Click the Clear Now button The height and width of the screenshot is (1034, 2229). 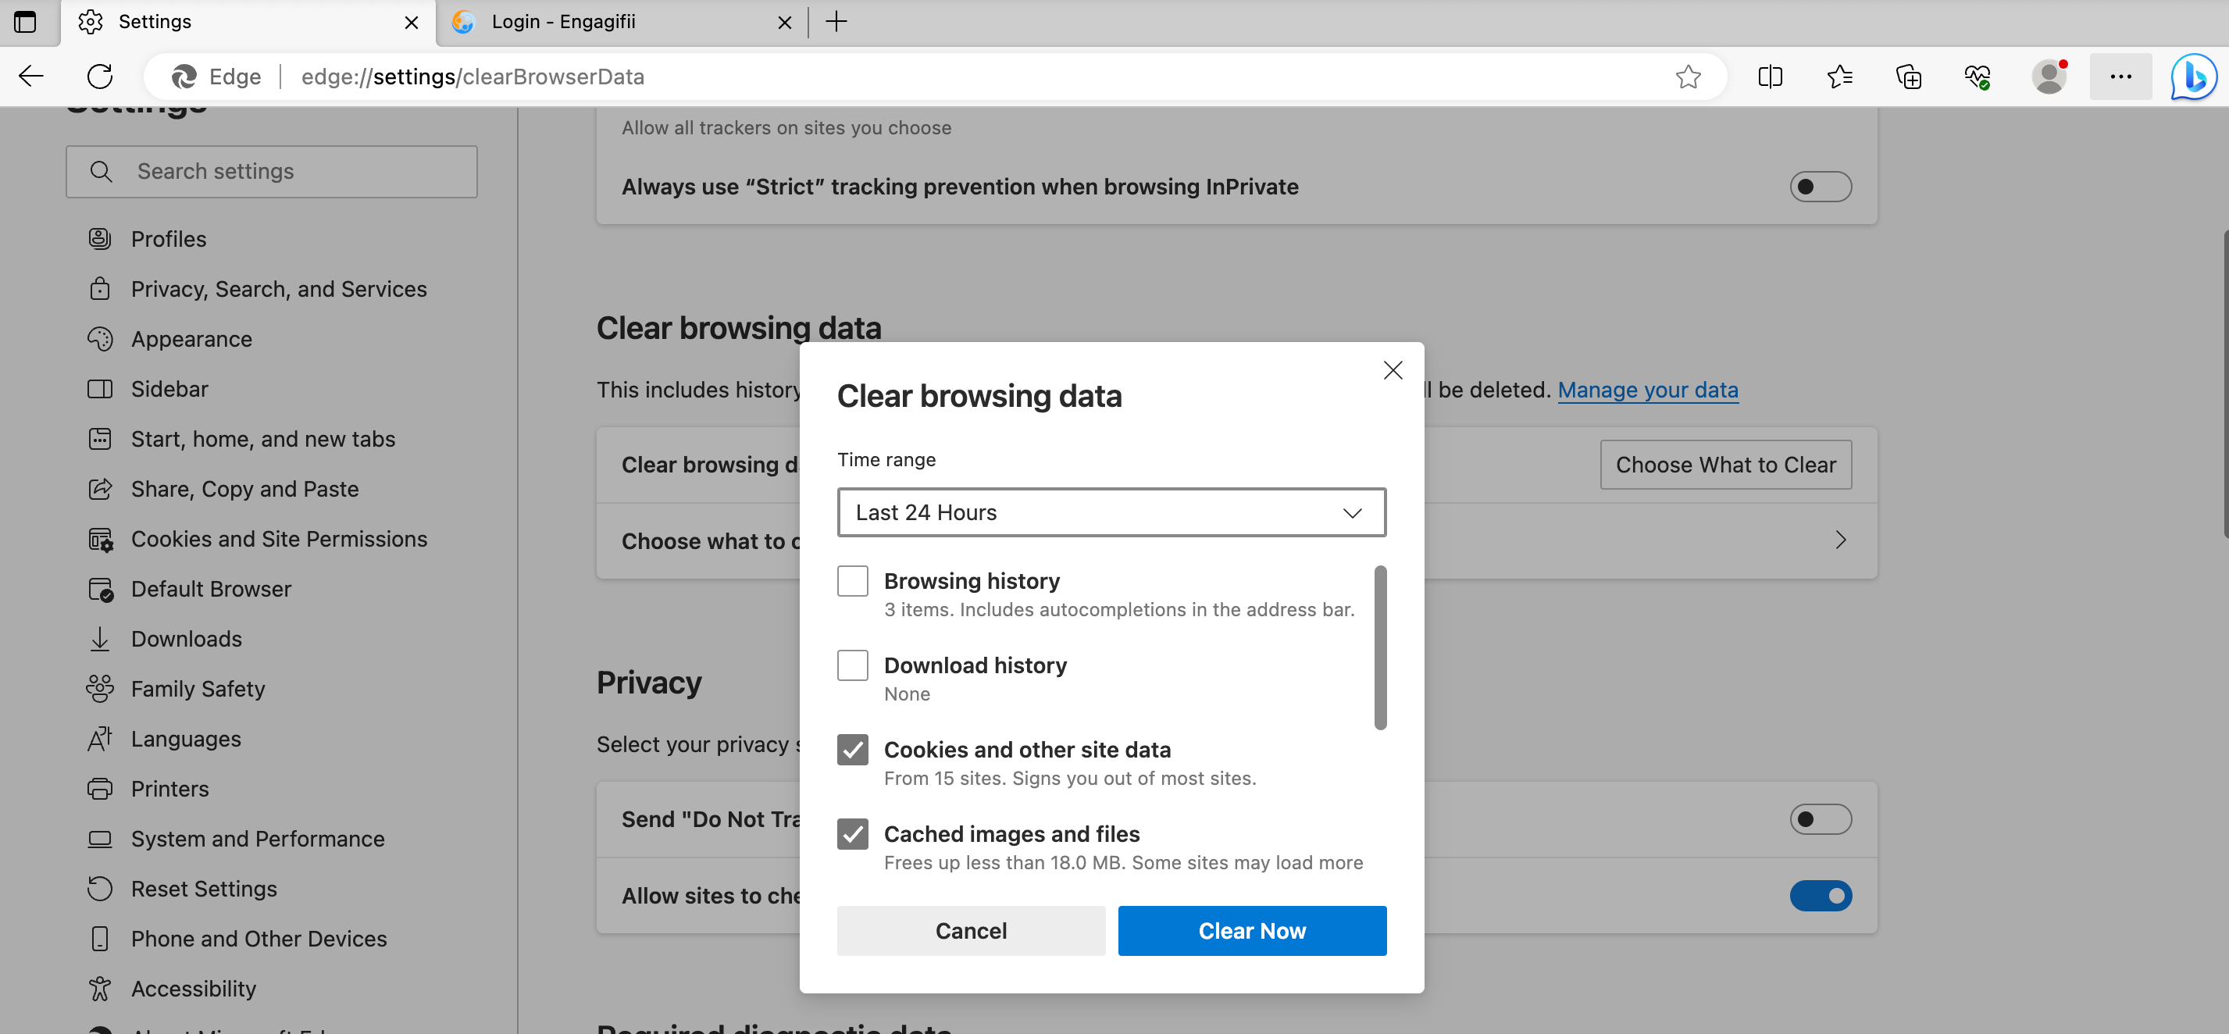[1251, 930]
